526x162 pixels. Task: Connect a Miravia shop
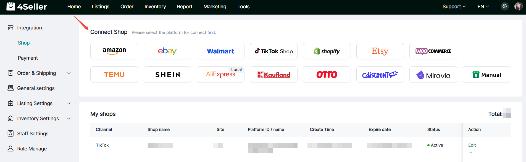433,75
